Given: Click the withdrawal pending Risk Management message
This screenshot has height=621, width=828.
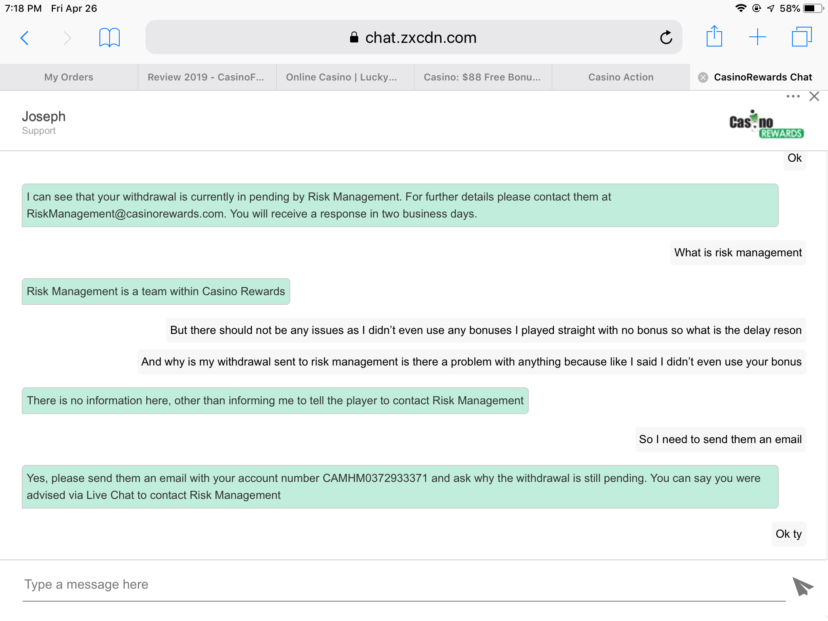Looking at the screenshot, I should click(x=400, y=205).
